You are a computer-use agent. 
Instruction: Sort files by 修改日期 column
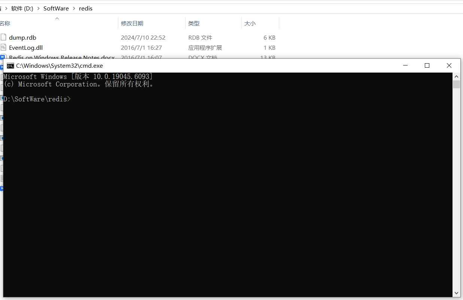[132, 23]
